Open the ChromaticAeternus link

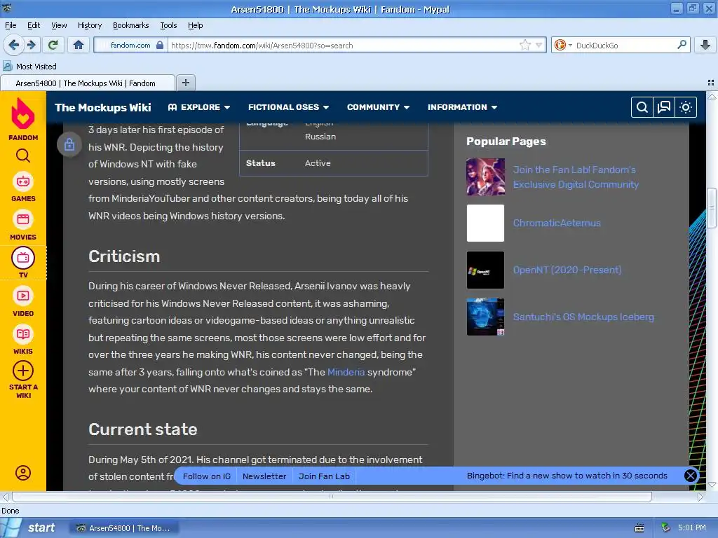[x=556, y=223]
